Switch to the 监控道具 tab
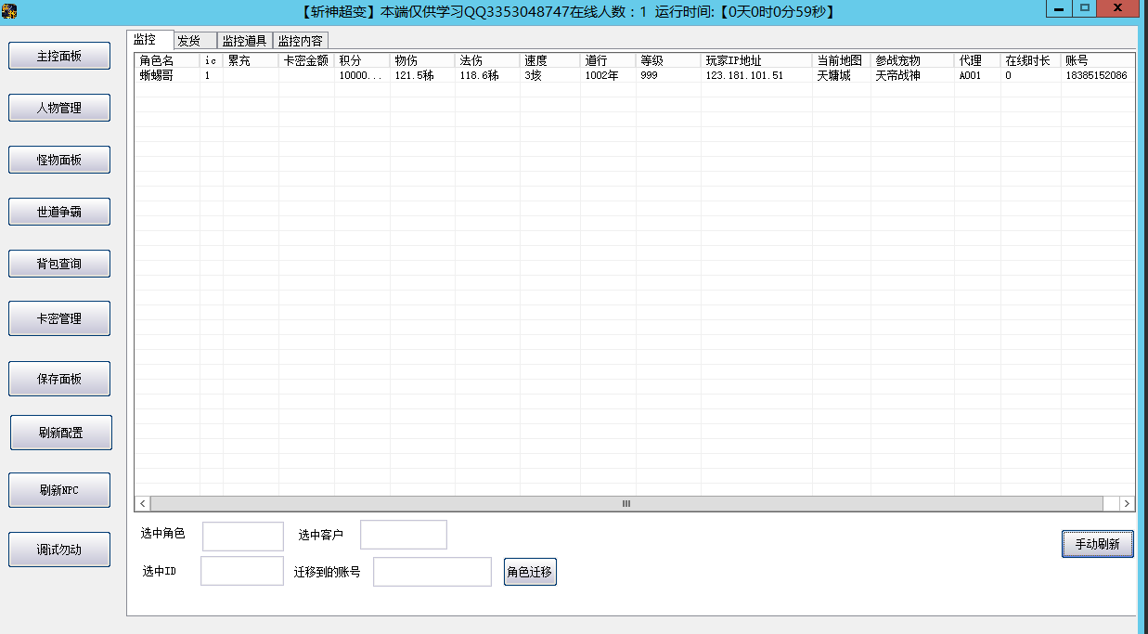The width and height of the screenshot is (1148, 634). coord(244,41)
